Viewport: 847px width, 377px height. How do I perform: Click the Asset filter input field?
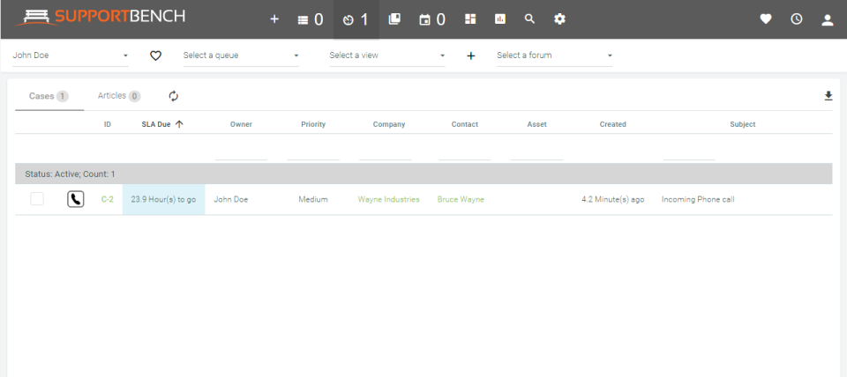(x=537, y=153)
